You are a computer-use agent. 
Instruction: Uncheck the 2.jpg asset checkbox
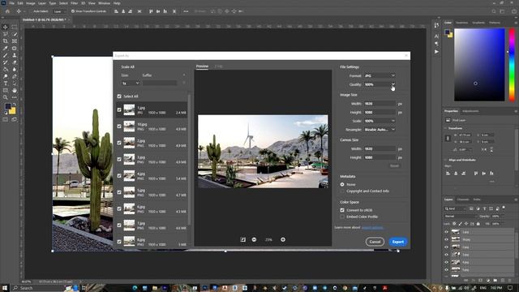pyautogui.click(x=119, y=143)
